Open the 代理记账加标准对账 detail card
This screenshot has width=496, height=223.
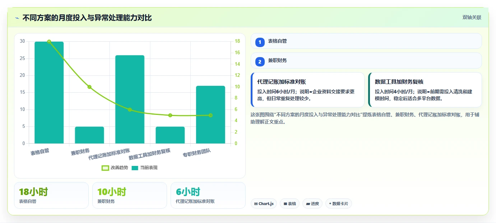click(x=307, y=90)
